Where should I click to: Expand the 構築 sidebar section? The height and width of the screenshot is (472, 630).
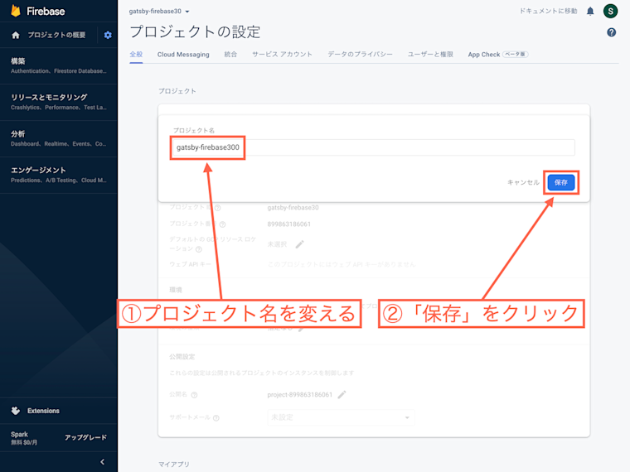(59, 65)
